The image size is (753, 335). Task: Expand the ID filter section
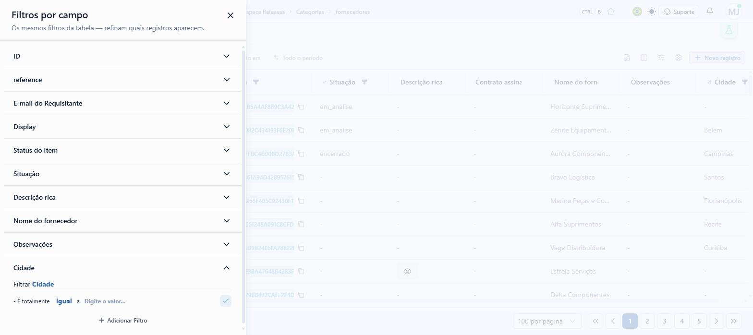tap(122, 56)
